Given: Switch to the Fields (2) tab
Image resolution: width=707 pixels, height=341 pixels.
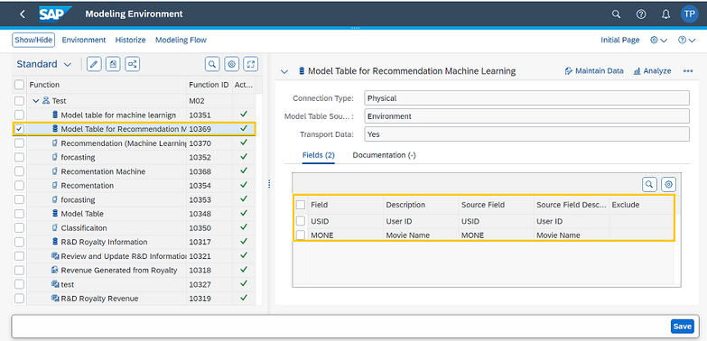Looking at the screenshot, I should point(319,155).
